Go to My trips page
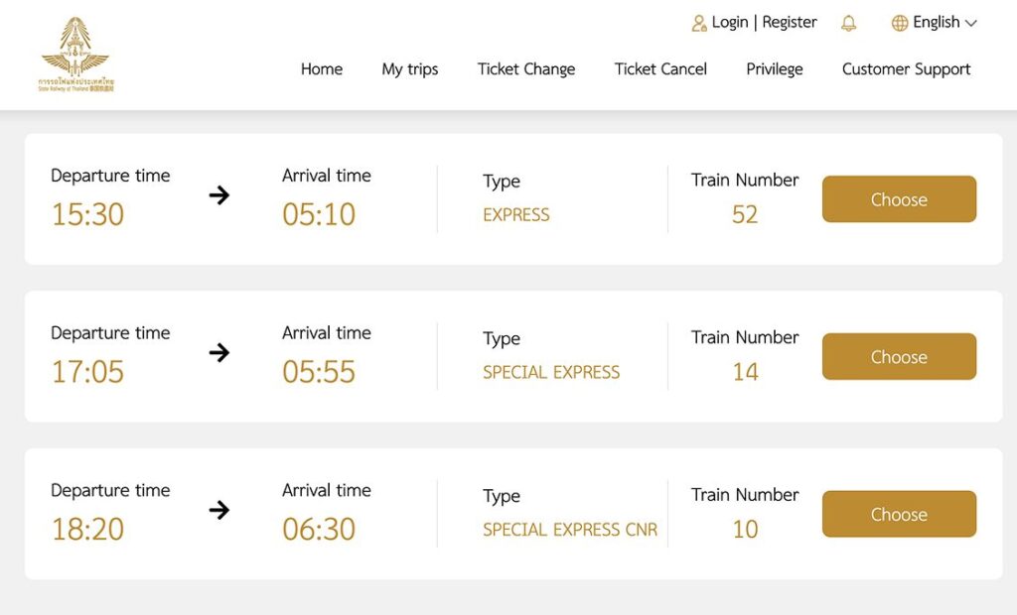 point(410,69)
